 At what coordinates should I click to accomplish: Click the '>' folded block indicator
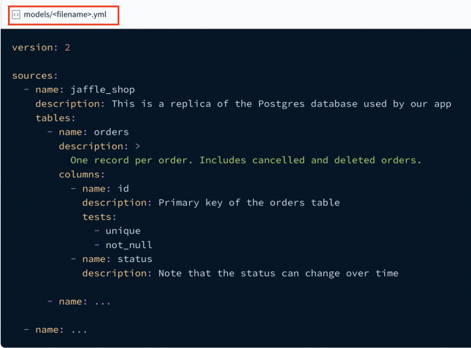tap(137, 146)
